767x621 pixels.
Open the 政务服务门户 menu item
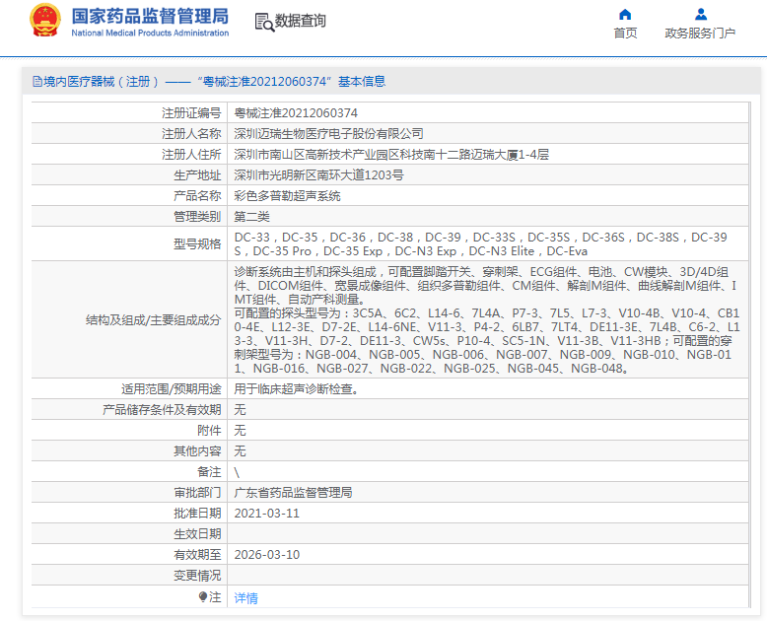(x=700, y=33)
